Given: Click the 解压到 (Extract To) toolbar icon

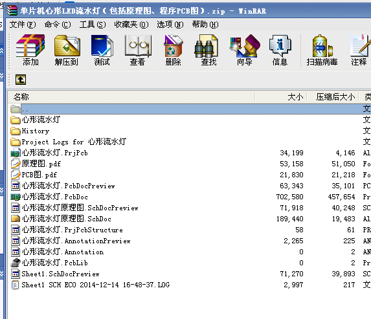Looking at the screenshot, I should (x=67, y=50).
